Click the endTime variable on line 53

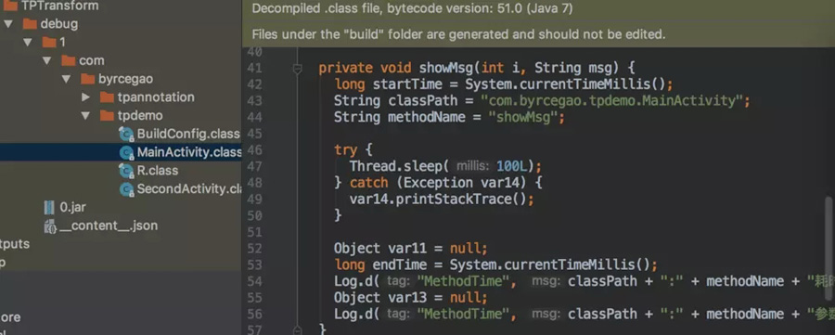[x=400, y=264]
